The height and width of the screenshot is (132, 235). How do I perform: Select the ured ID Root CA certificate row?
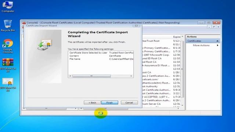pyautogui.click(x=161, y=58)
